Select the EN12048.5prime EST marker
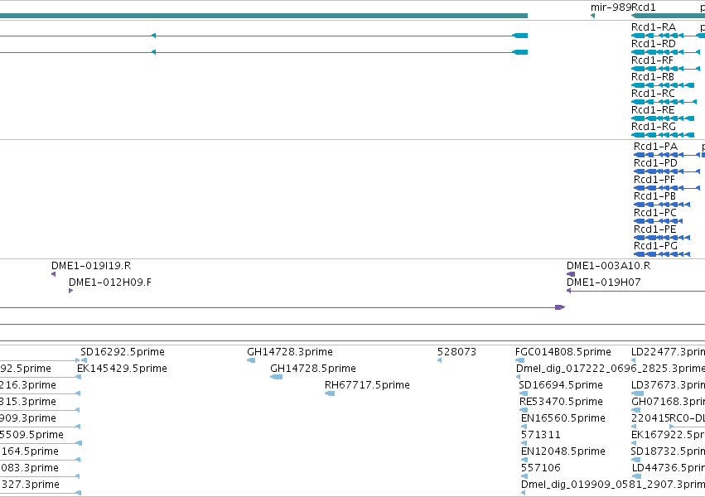Screen dimensions: 705x497 [x=524, y=460]
